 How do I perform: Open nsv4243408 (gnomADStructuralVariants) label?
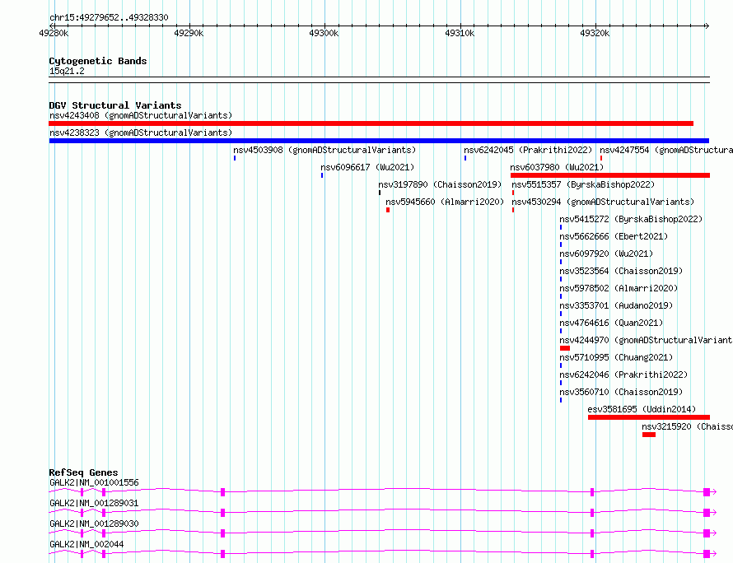(141, 115)
